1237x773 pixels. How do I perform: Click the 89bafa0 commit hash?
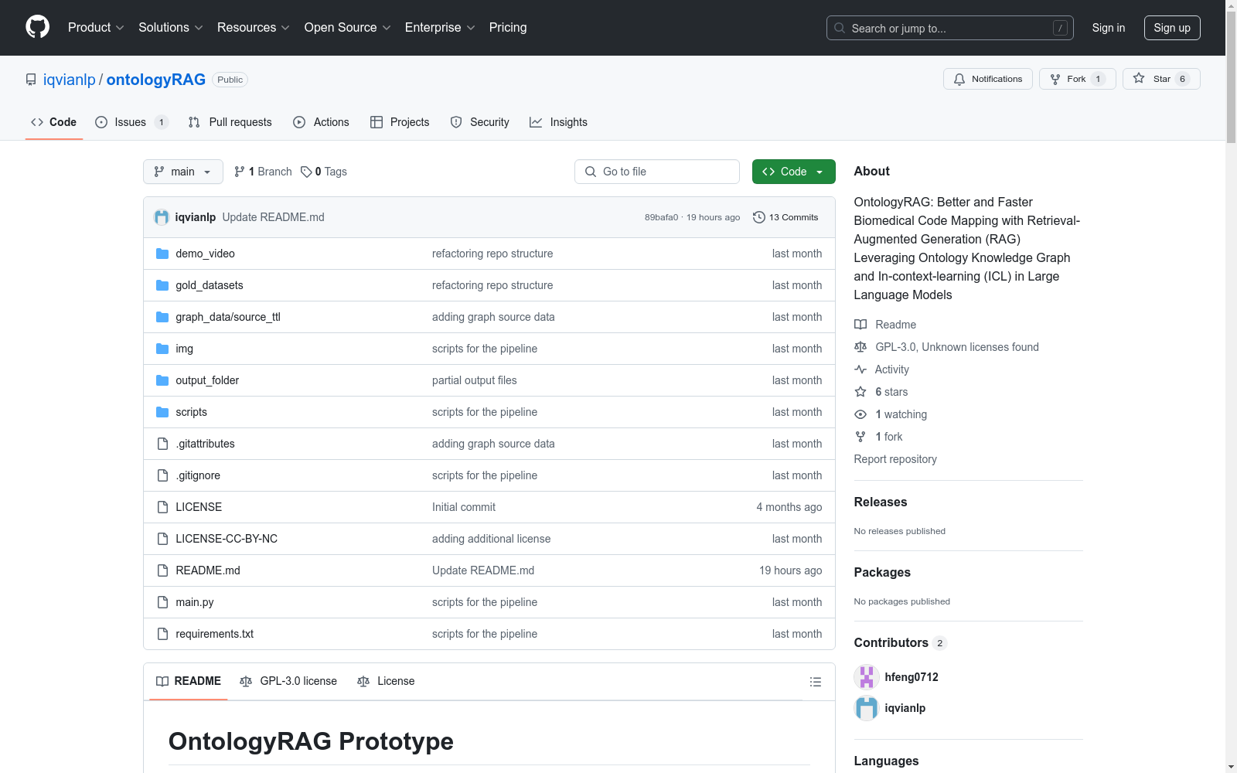[661, 217]
